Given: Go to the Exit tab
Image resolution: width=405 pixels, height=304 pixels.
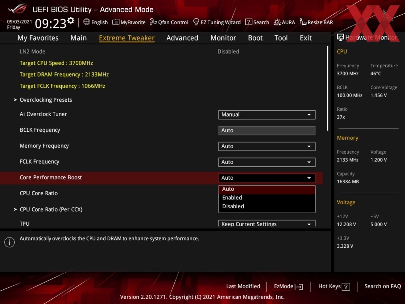Looking at the screenshot, I should (x=306, y=38).
